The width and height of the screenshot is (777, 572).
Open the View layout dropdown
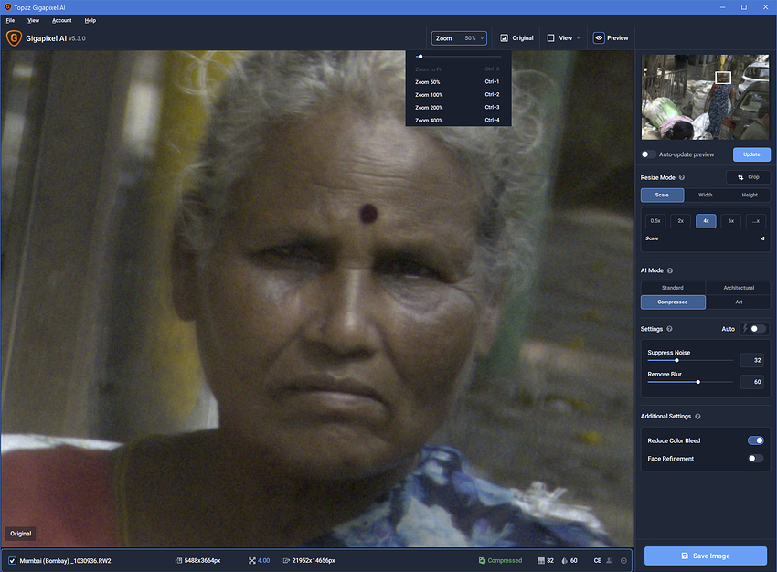[563, 38]
